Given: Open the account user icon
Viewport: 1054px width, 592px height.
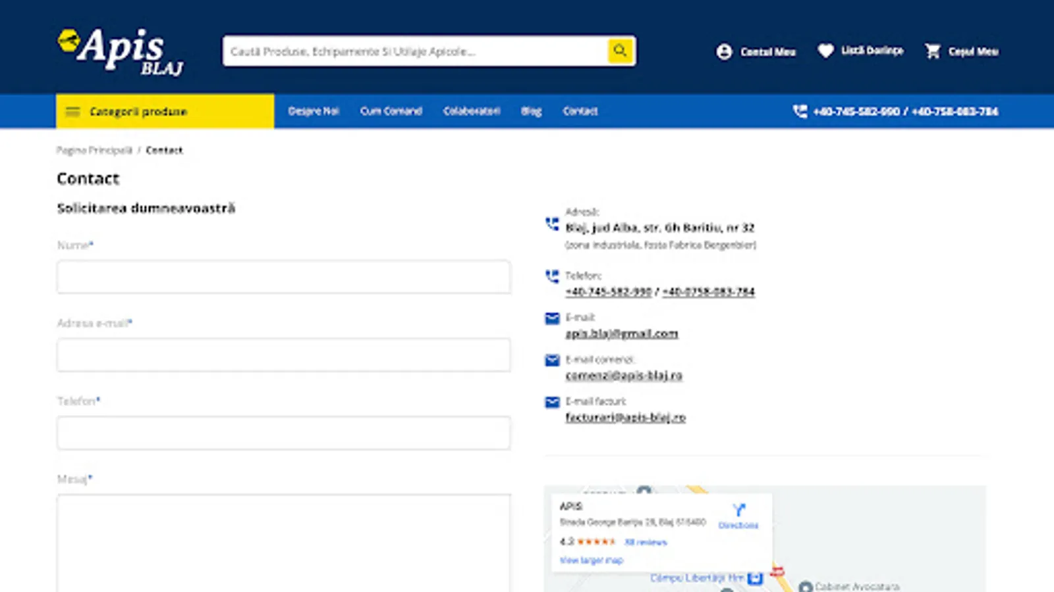Looking at the screenshot, I should [724, 52].
